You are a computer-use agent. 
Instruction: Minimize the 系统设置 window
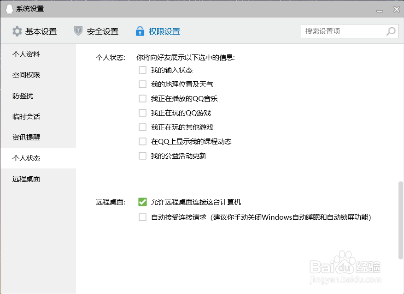point(379,11)
